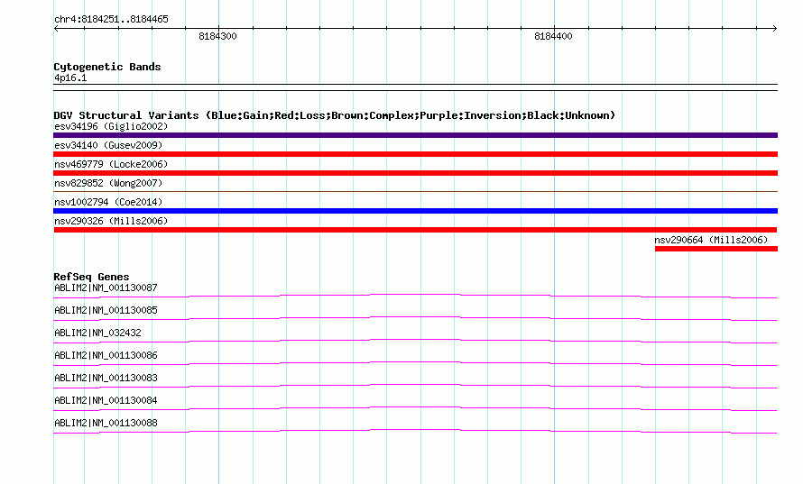Click the magenta NM_001130083 transcript line
This screenshot has width=803, height=484.
[415, 386]
